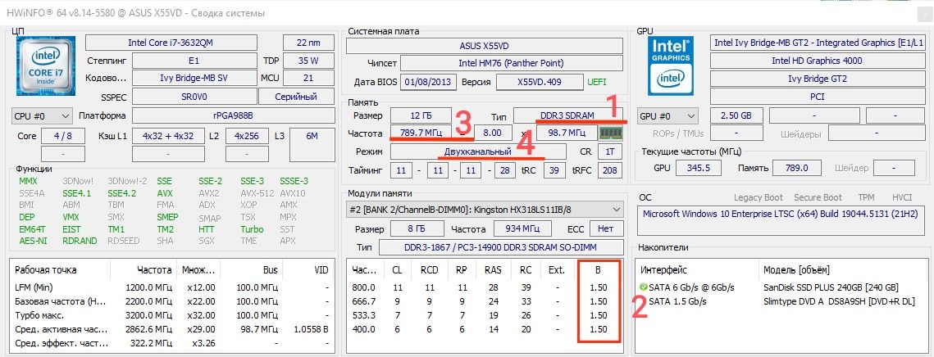Viewport: 934px width, 357px height.
Task: Click the green memory module icon
Action: [610, 133]
